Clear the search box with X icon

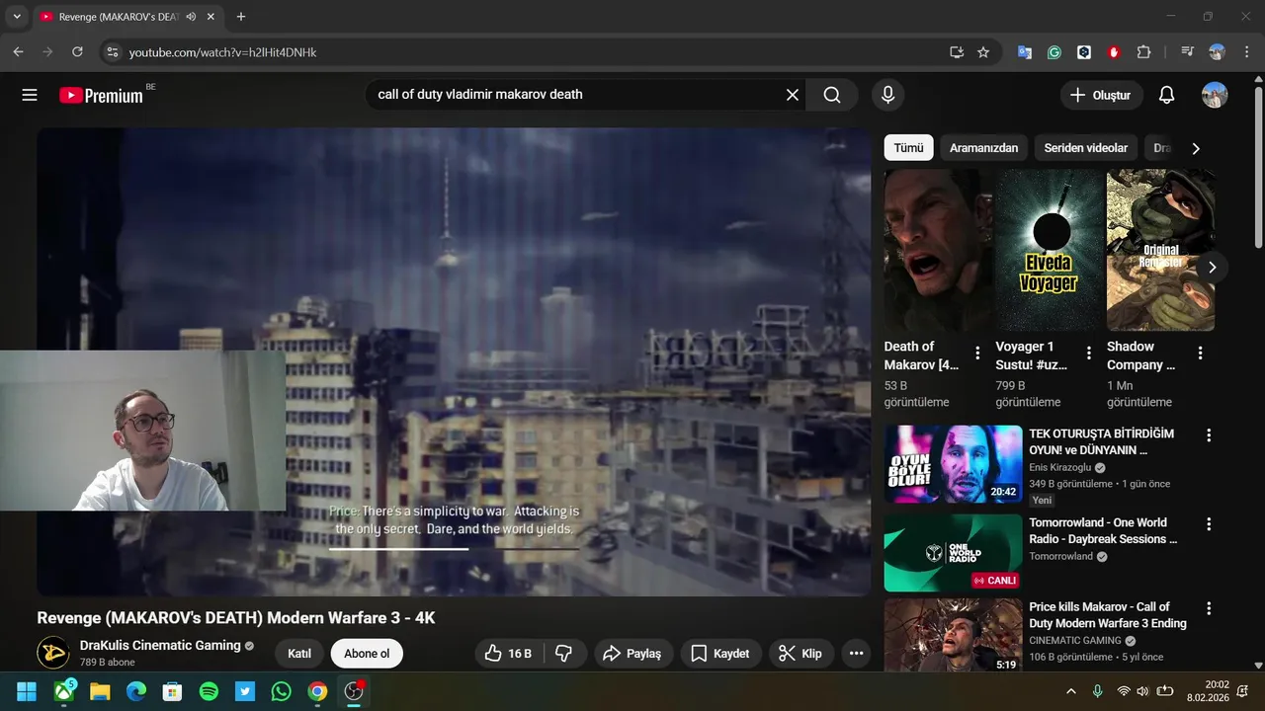[793, 95]
